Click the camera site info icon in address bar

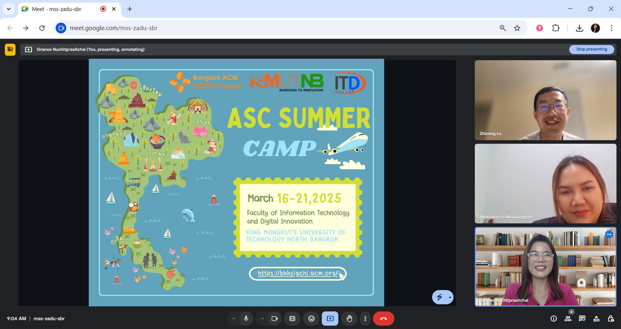click(61, 28)
